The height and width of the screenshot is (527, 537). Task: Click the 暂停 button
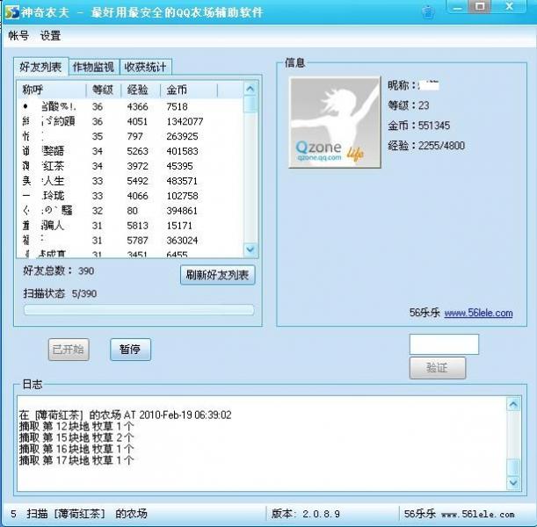(130, 350)
